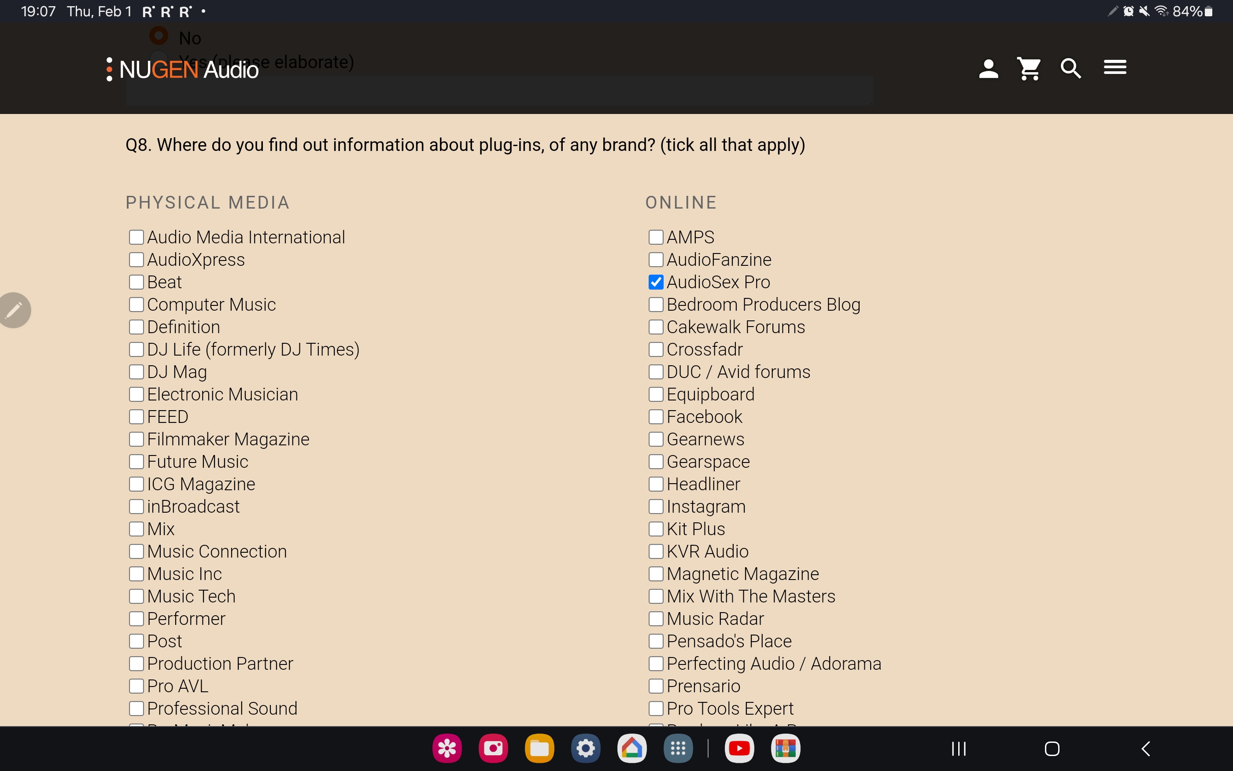Screen dimensions: 1233x771
Task: Check DJ Life (formerly DJ Times)
Action: (136, 349)
